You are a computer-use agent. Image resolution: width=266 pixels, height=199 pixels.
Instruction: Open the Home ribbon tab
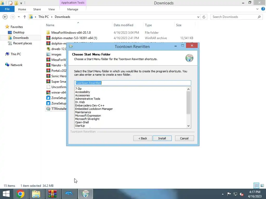22,9
